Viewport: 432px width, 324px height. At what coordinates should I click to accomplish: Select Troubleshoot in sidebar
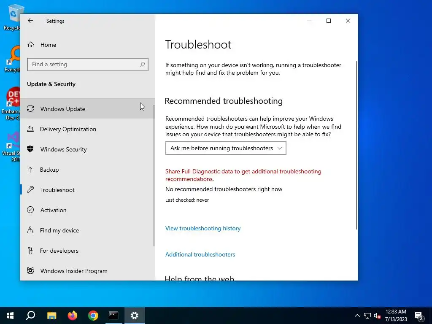87,189
